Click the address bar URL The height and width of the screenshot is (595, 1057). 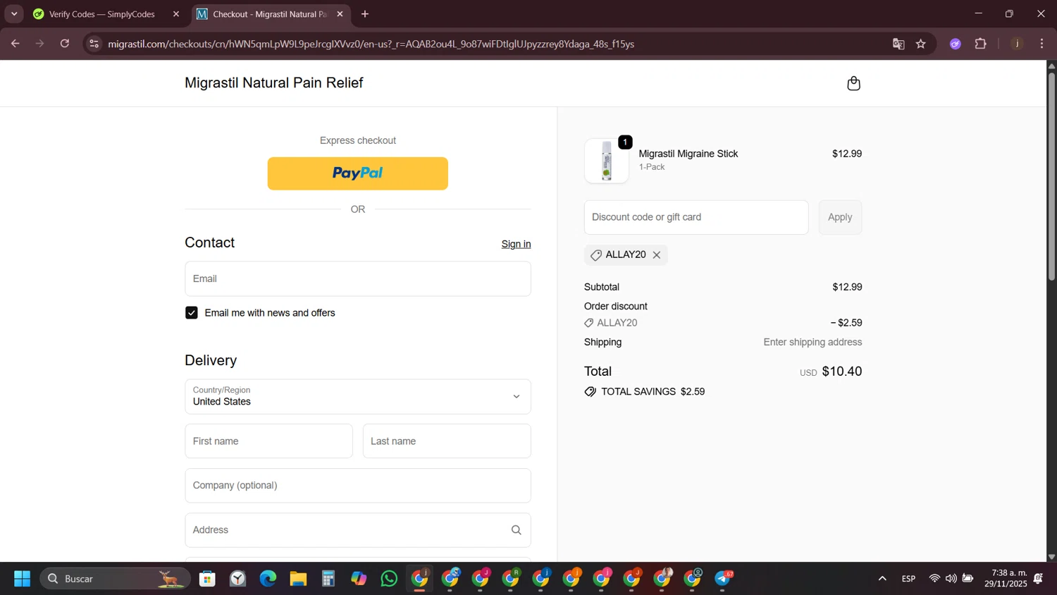pyautogui.click(x=371, y=44)
